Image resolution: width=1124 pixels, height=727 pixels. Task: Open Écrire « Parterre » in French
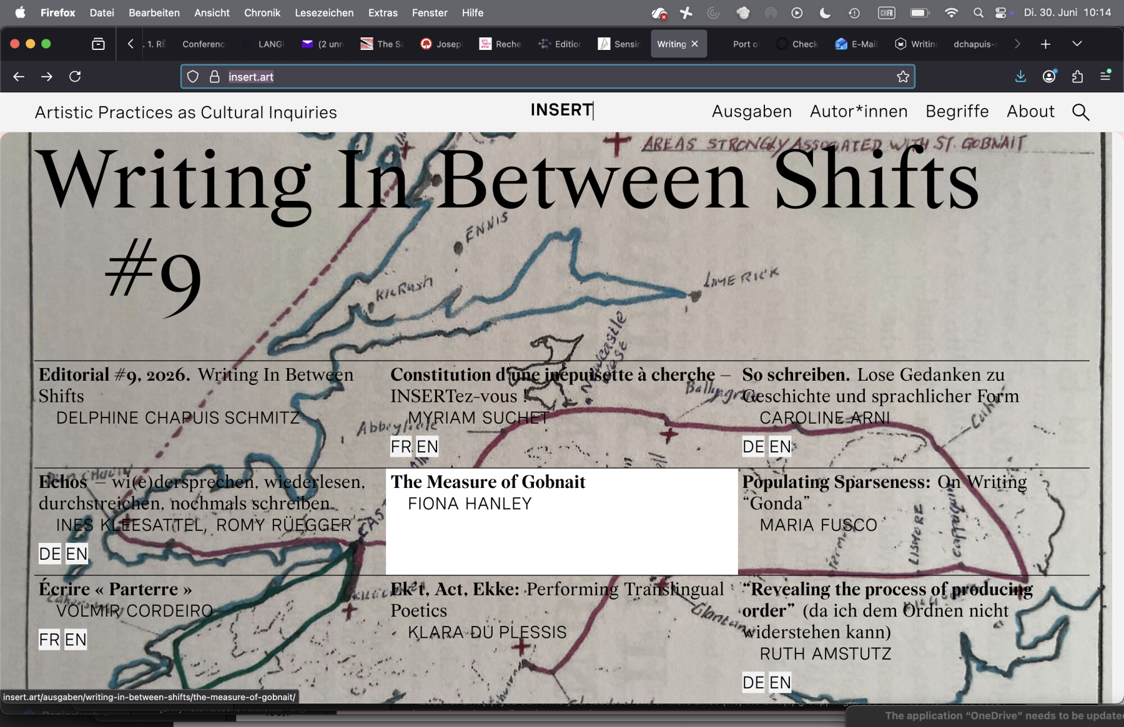(49, 640)
